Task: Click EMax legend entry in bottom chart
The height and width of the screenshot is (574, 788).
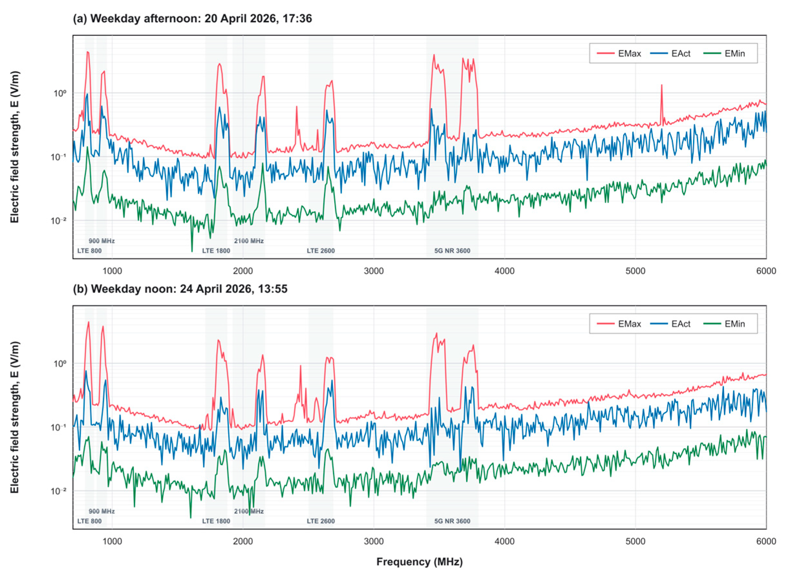Action: point(619,324)
